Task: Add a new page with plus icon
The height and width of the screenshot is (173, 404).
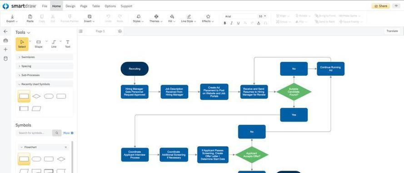Action: point(120,31)
